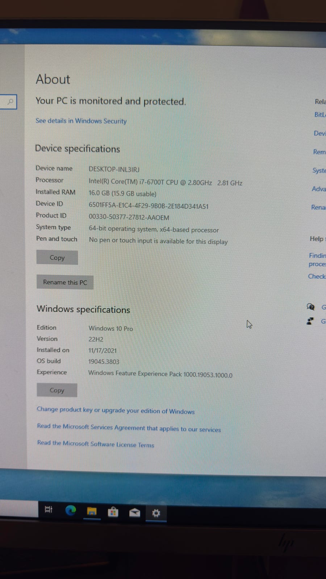Image resolution: width=326 pixels, height=579 pixels.
Task: Open Change product key or upgrade link
Action: click(116, 410)
